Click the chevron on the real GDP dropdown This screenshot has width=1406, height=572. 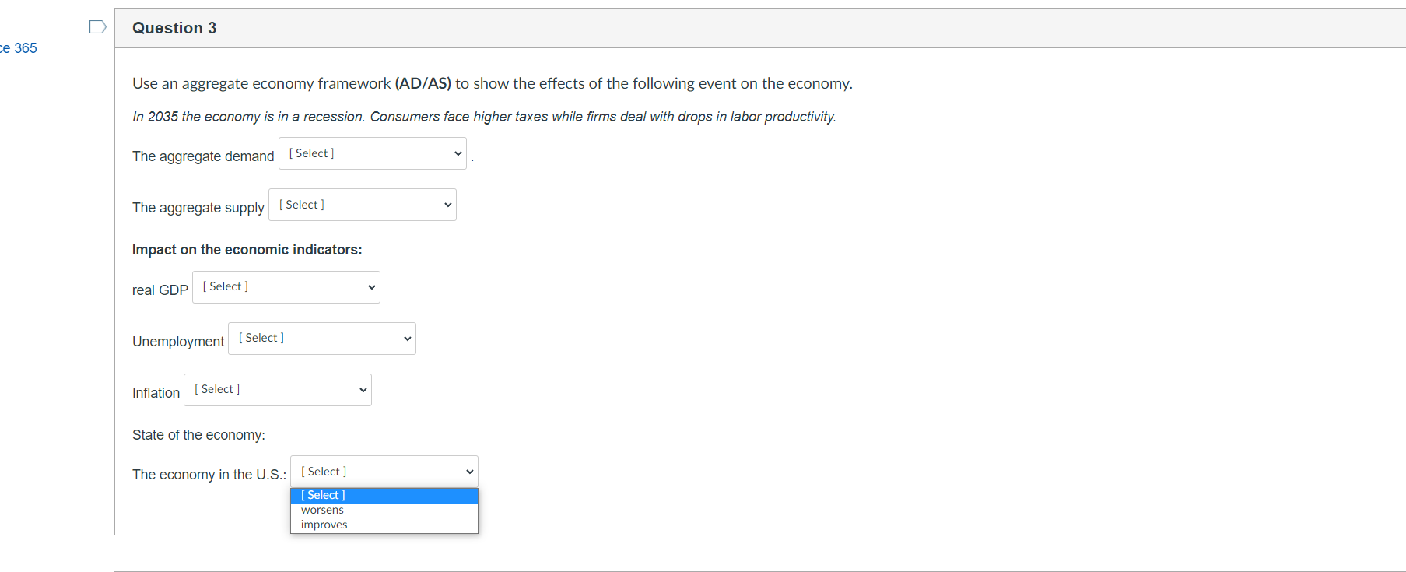tap(371, 286)
